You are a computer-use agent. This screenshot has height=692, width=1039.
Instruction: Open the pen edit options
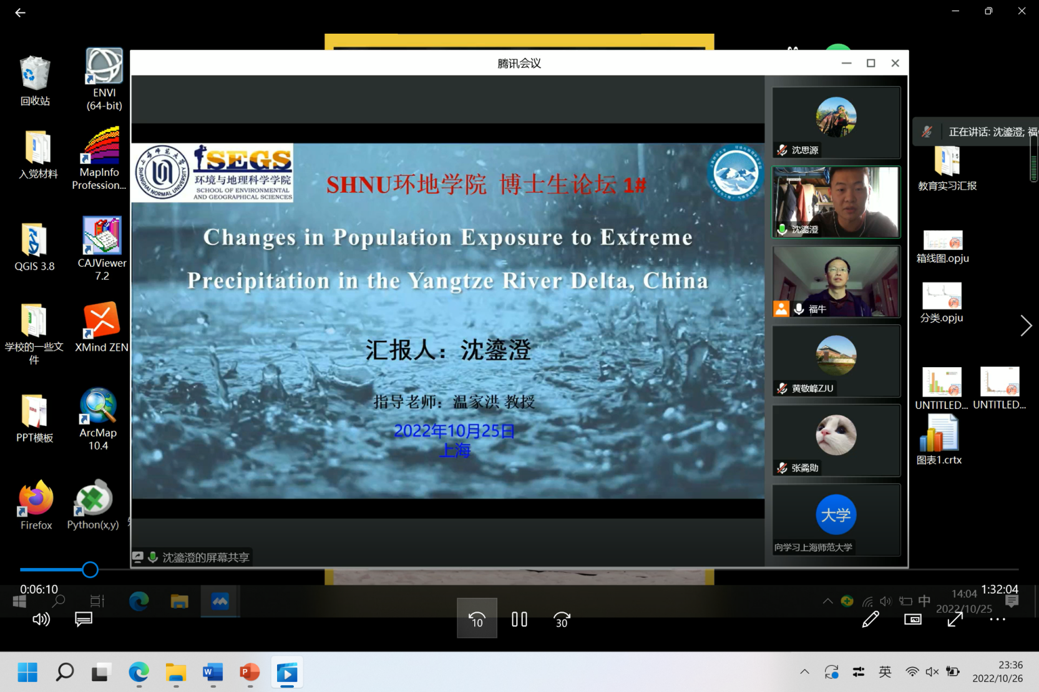[871, 619]
